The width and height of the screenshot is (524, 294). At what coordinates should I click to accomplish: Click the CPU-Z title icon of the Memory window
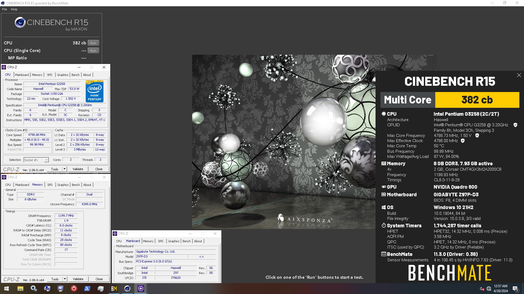point(4,177)
